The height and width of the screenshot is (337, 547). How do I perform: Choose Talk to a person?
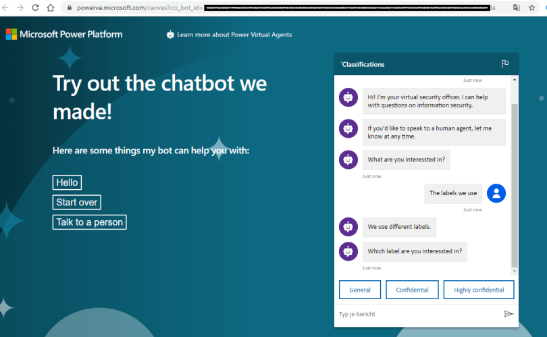point(89,222)
